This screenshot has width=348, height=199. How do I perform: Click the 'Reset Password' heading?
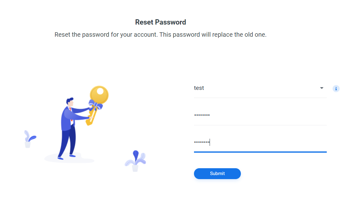point(161,22)
